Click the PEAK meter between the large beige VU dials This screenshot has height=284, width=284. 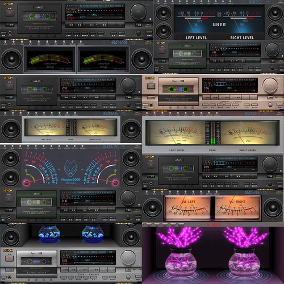click(213, 133)
